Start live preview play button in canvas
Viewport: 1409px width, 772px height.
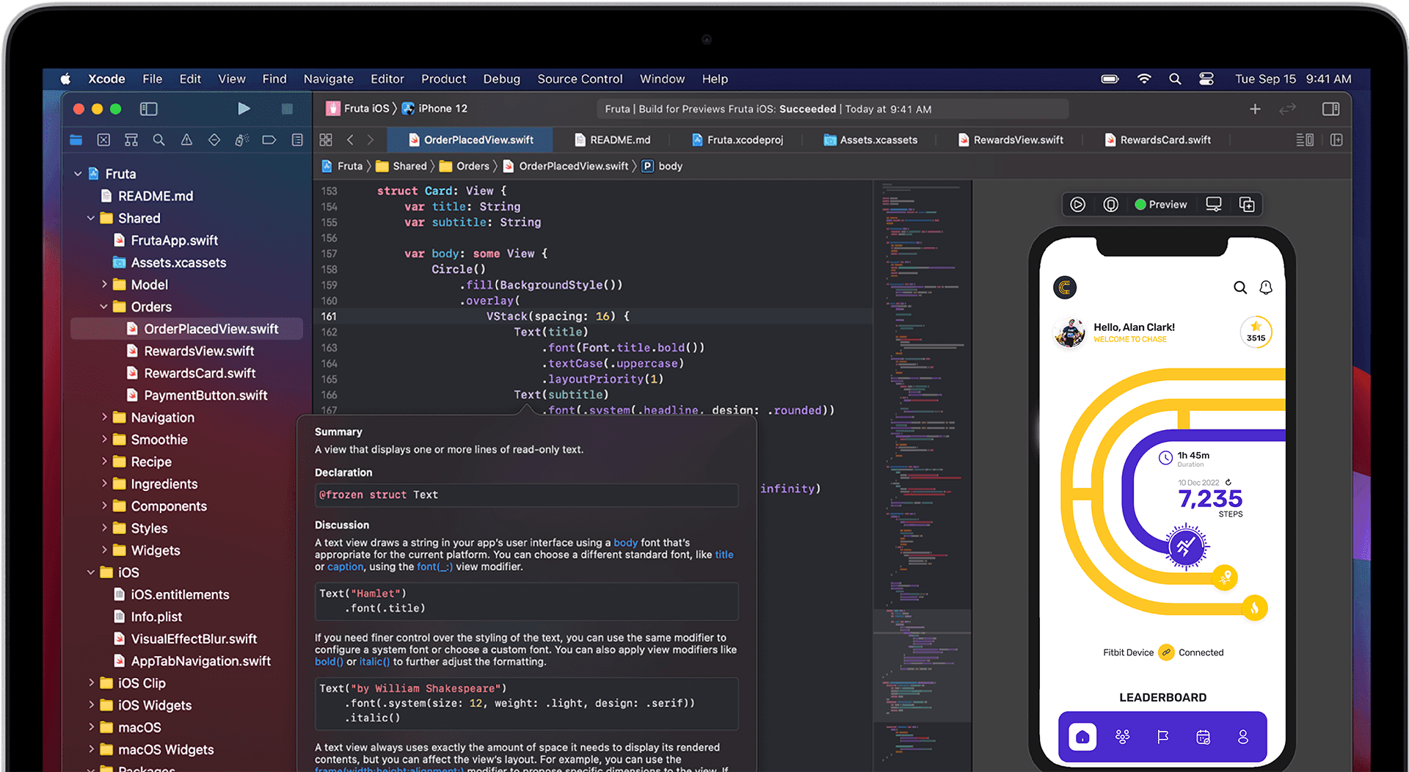1077,205
